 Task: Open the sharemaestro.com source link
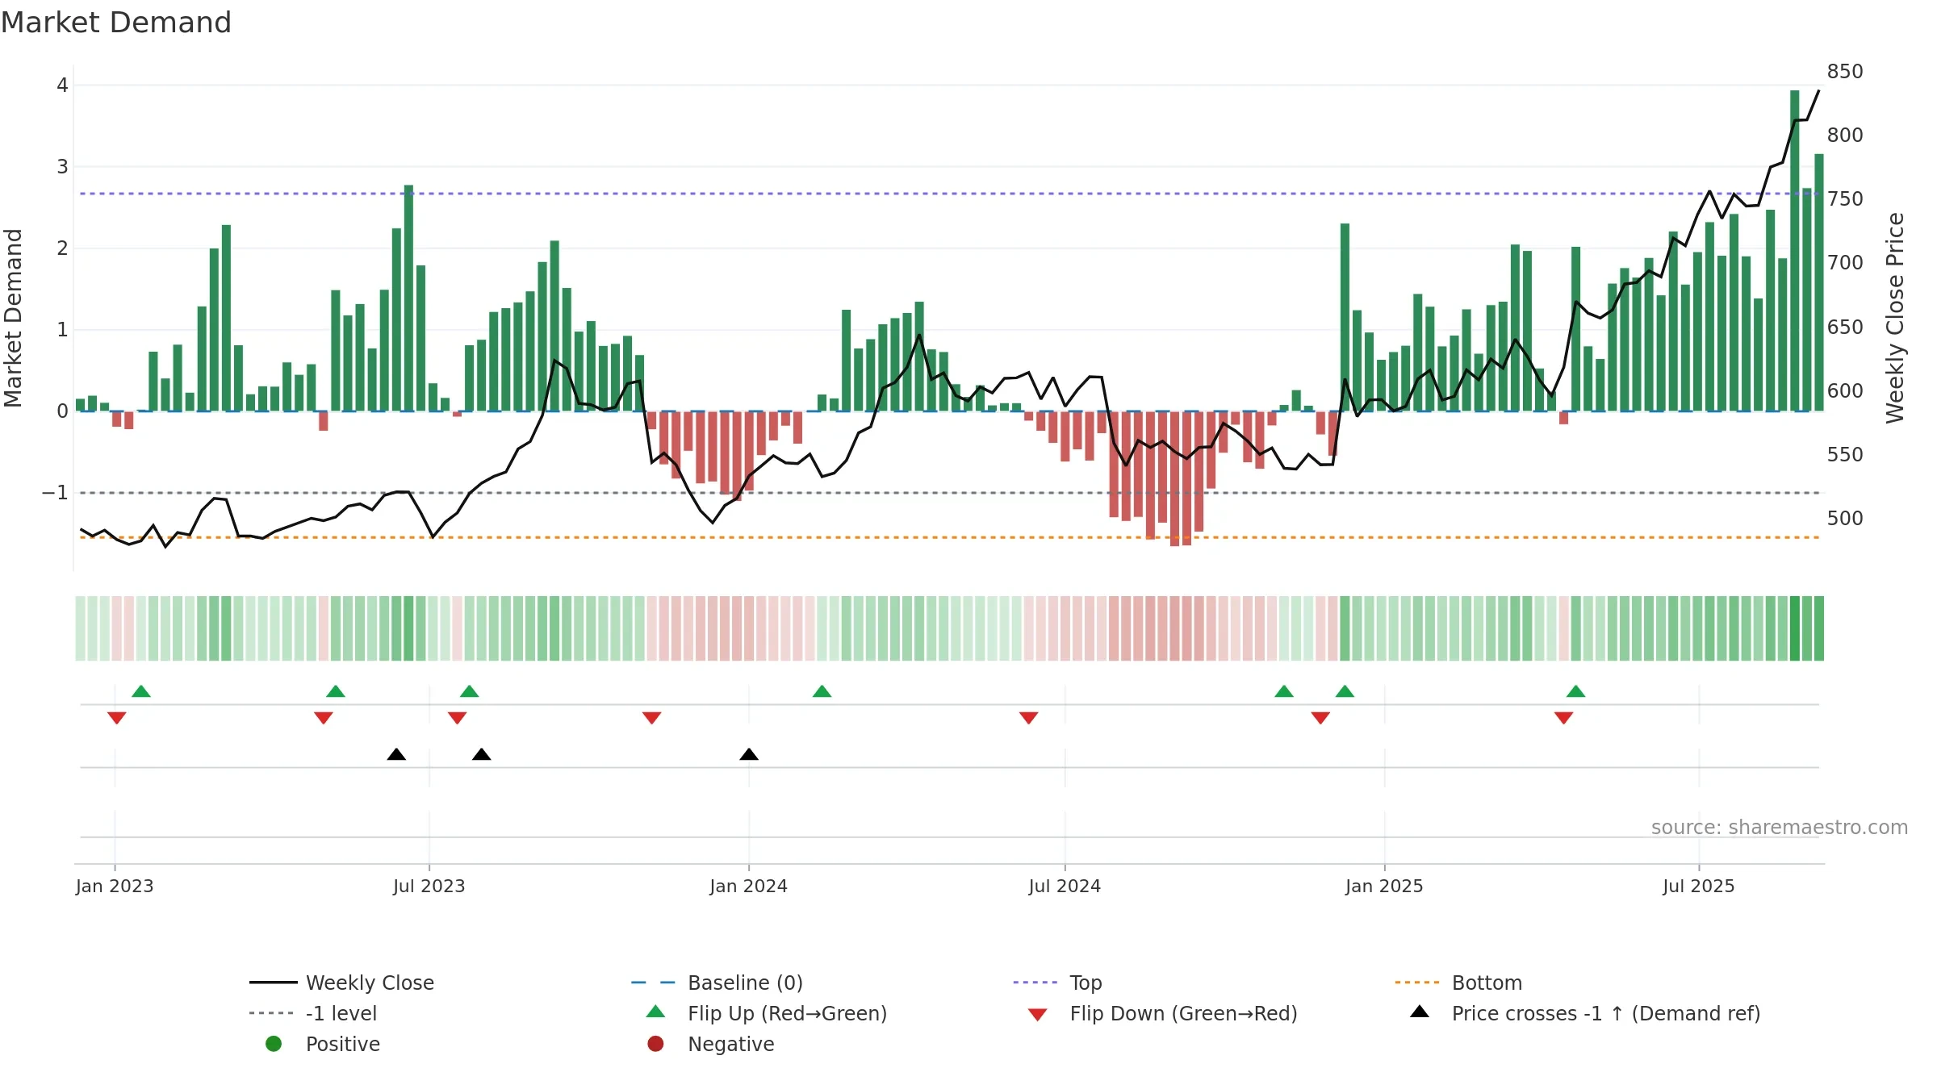(1780, 828)
